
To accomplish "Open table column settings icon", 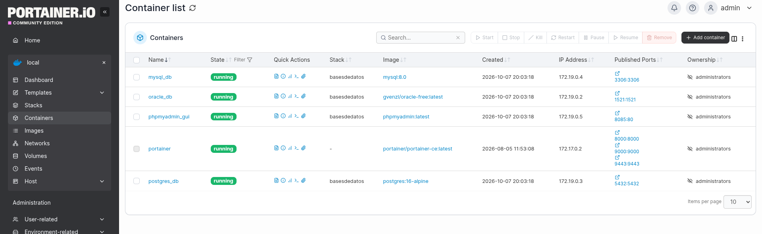I will [x=734, y=38].
